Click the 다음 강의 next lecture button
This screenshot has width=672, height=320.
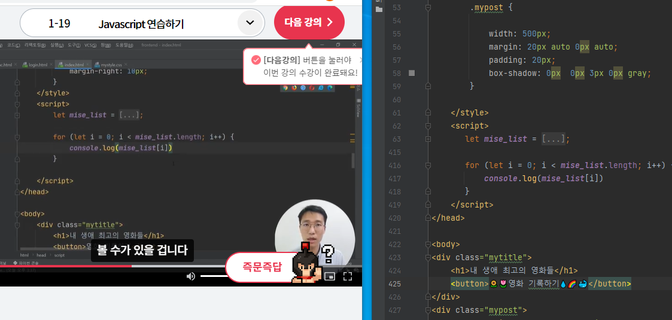[x=309, y=22]
